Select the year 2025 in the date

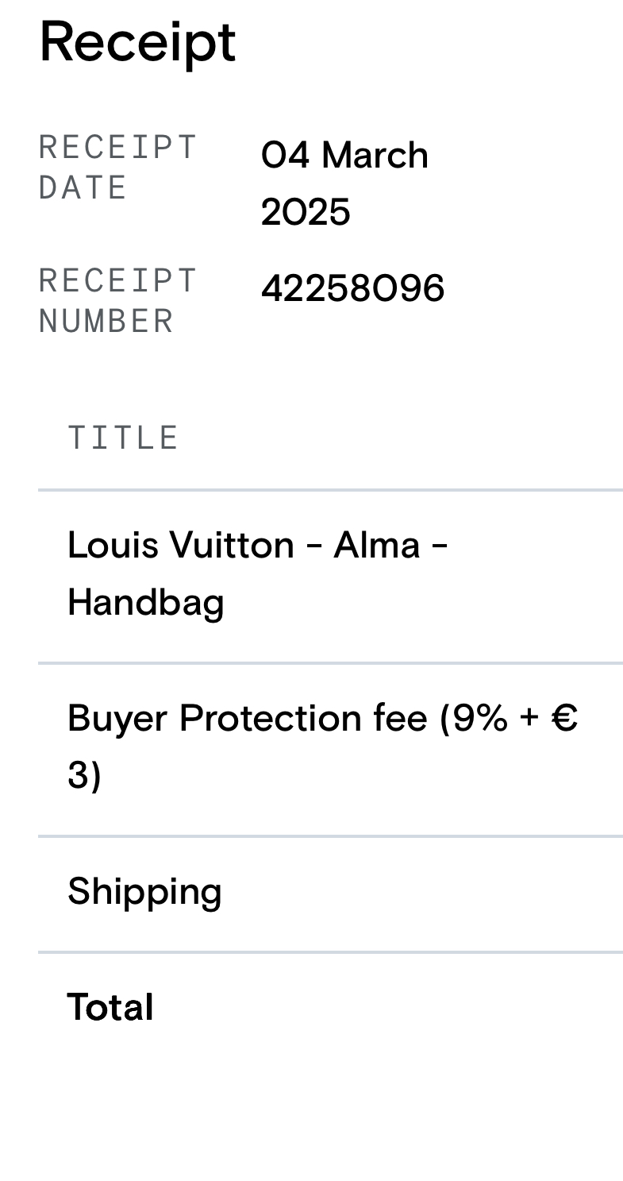click(x=306, y=212)
